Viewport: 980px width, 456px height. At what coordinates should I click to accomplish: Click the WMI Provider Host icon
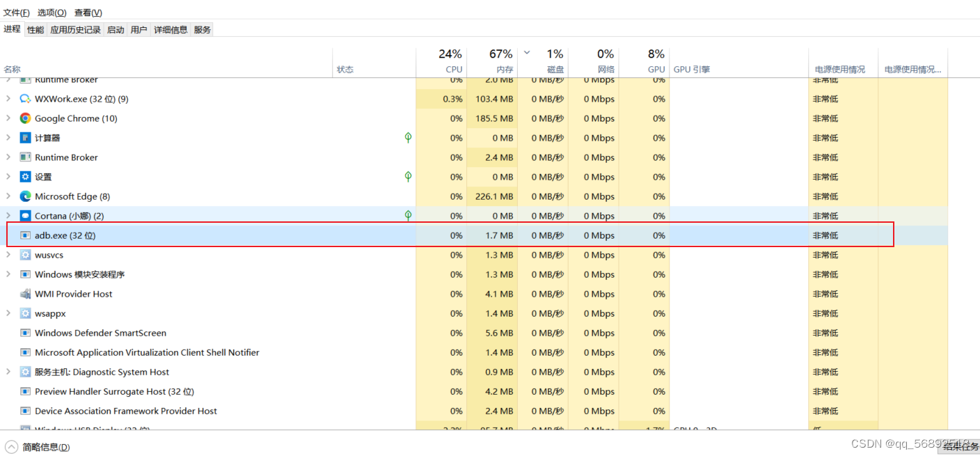point(26,294)
